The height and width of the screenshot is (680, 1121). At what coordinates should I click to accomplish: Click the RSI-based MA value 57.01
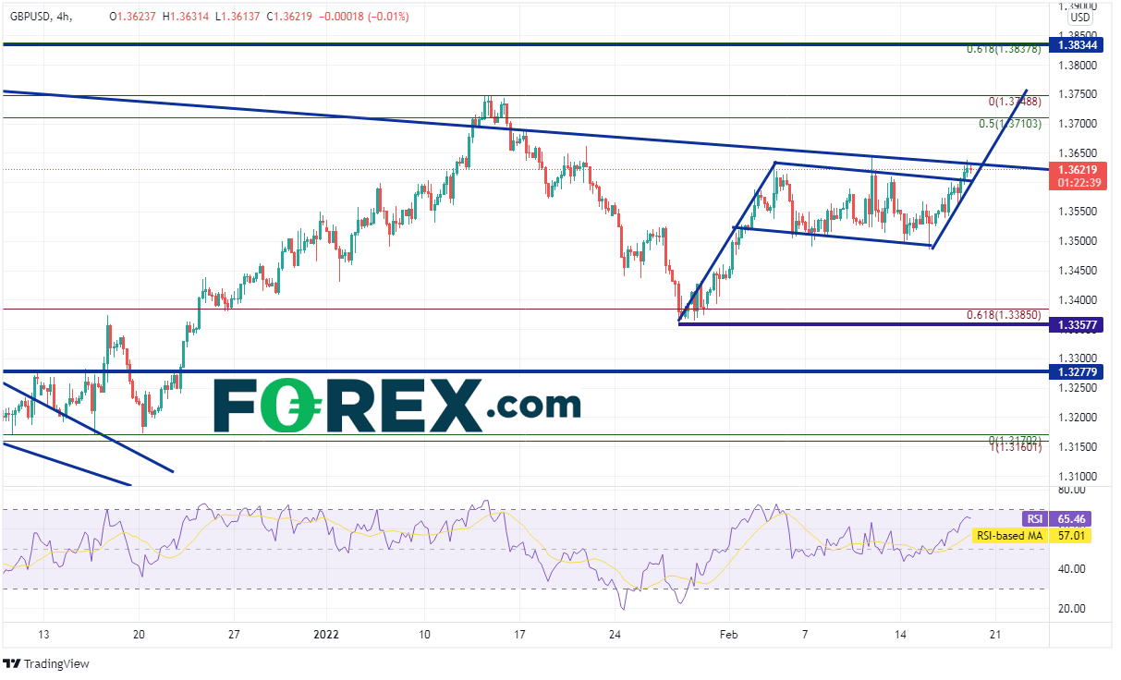click(x=1072, y=534)
